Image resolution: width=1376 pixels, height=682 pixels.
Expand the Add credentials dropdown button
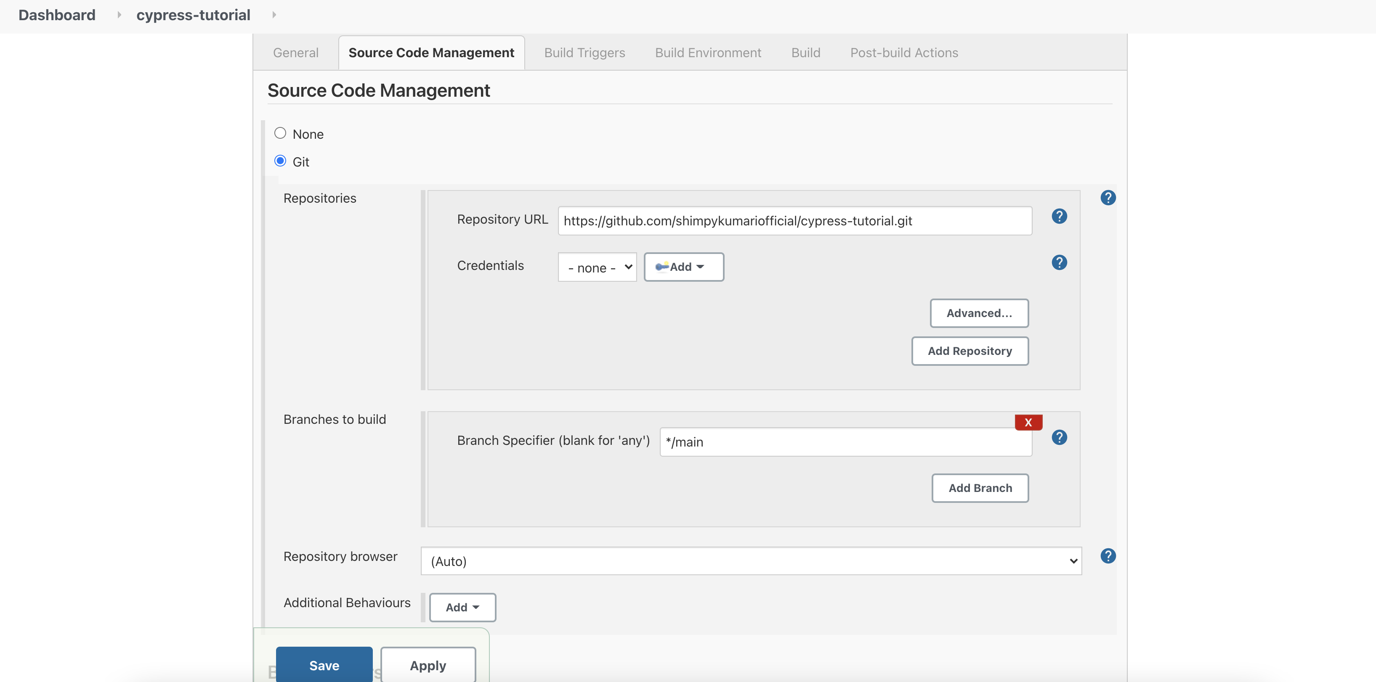pyautogui.click(x=683, y=267)
